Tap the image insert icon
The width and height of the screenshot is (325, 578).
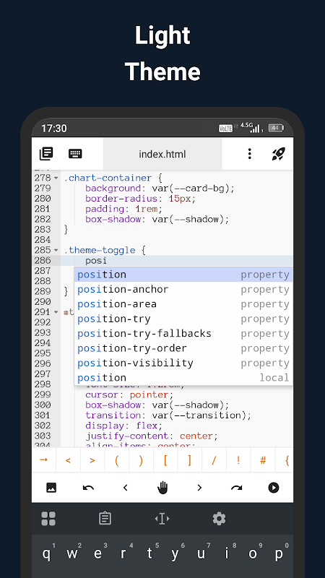click(51, 488)
